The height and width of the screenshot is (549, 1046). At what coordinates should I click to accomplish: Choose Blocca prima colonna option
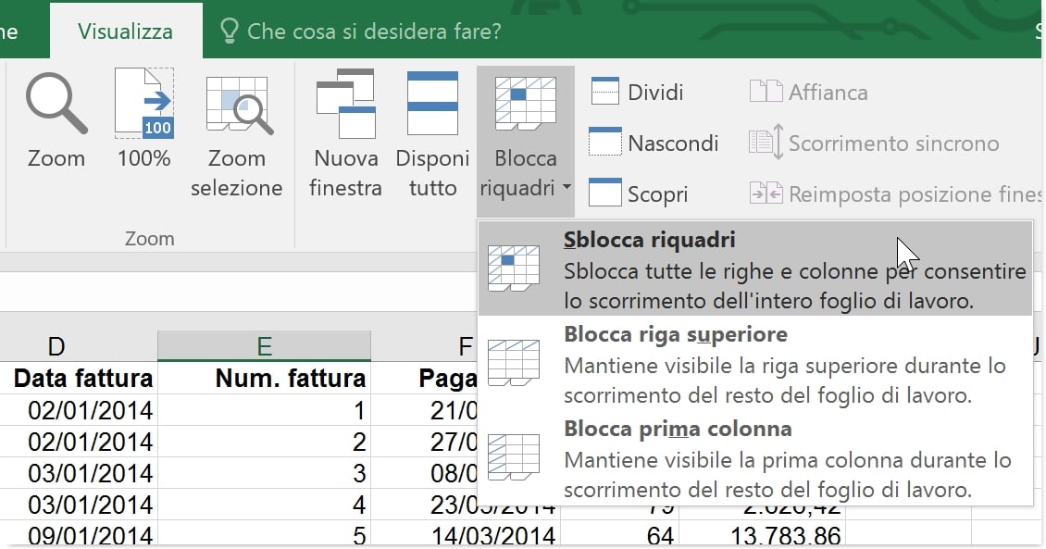756,458
